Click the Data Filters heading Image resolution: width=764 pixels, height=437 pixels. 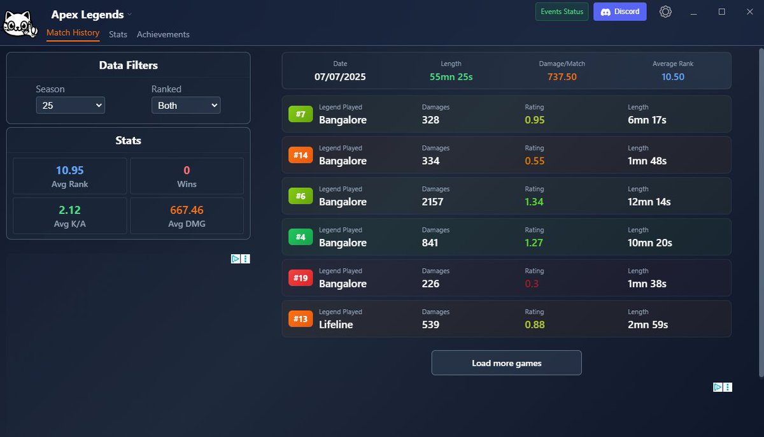129,65
